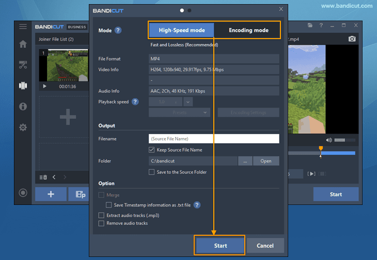This screenshot has width=377, height=260.
Task: Go to the first dialog page dot
Action: pos(182,10)
